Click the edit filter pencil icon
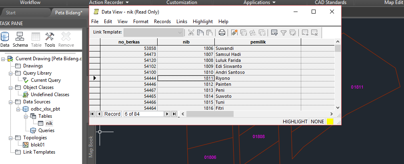Image resolution: width=404 pixels, height=164 pixels. [x=293, y=33]
